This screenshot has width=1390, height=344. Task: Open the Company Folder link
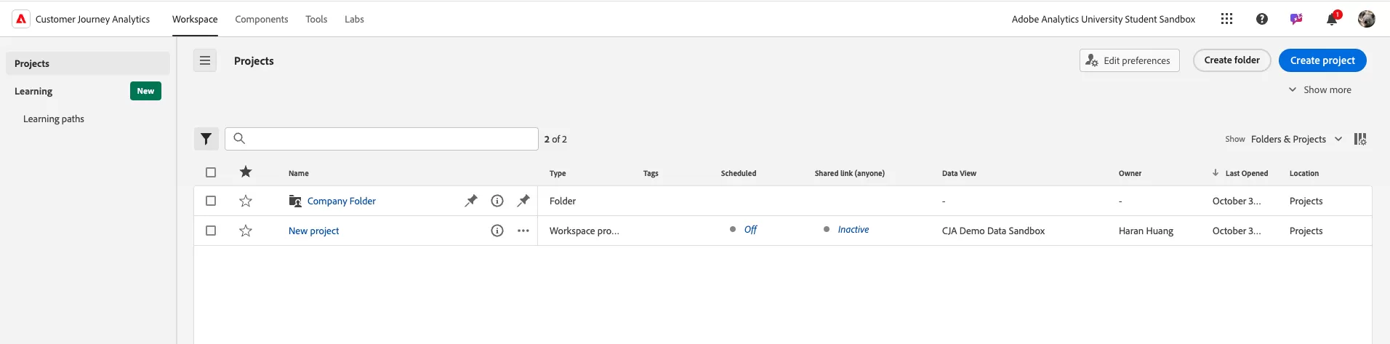pos(342,201)
